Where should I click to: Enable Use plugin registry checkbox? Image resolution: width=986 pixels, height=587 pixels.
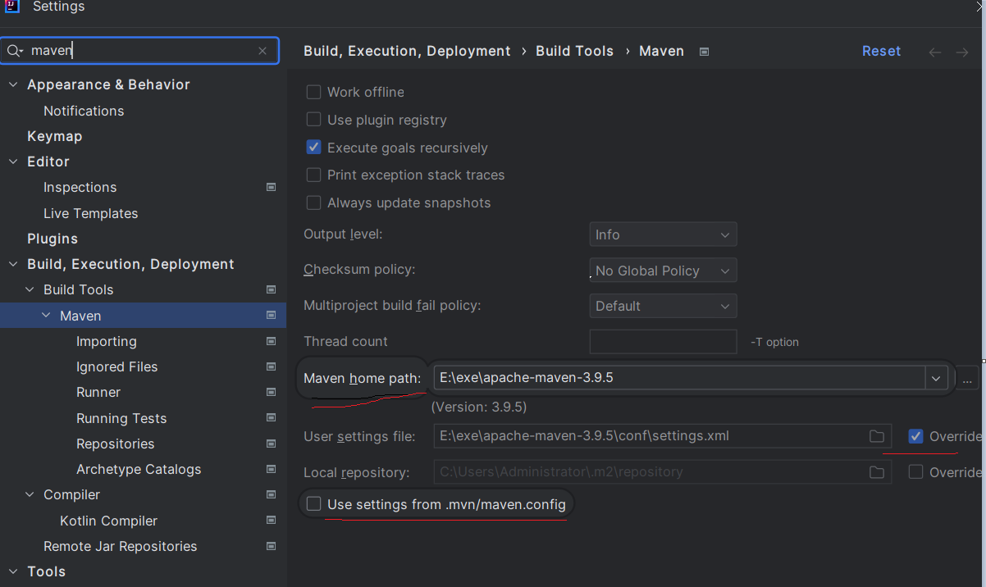[x=313, y=120]
